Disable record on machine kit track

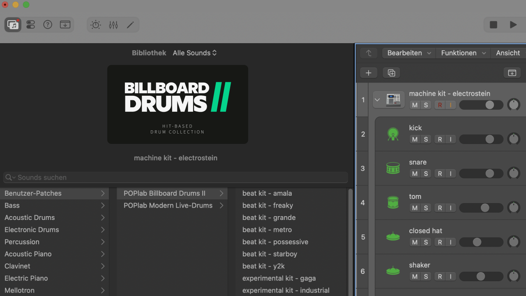pyautogui.click(x=440, y=105)
